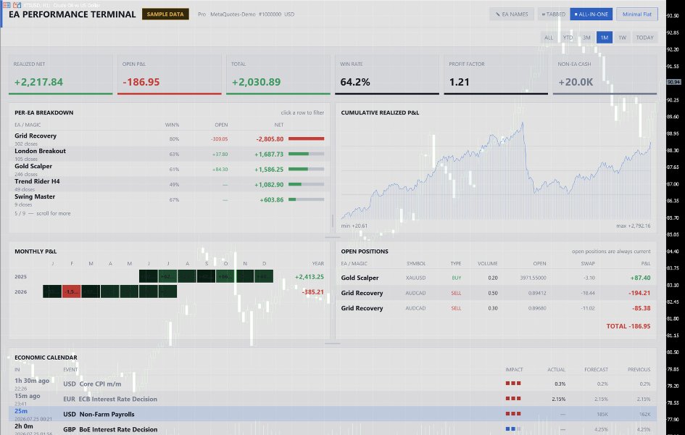Image resolution: width=685 pixels, height=435 pixels.
Task: Click the current price marker on the price axis
Action: click(673, 82)
